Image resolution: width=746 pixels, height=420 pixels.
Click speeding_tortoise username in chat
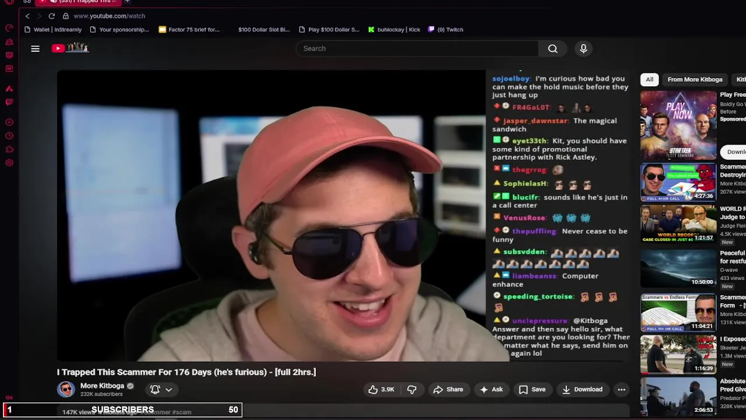click(x=538, y=296)
